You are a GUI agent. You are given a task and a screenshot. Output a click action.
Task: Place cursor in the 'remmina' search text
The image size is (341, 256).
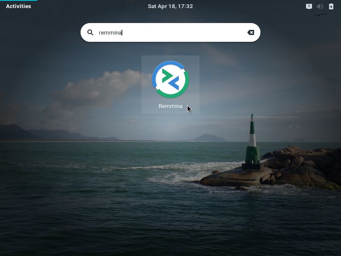click(x=110, y=32)
